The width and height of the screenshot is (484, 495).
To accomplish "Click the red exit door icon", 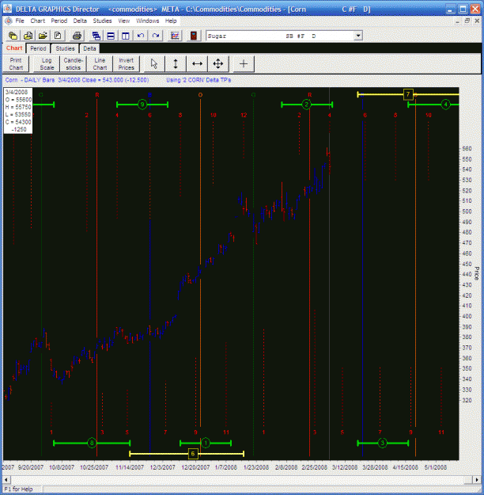I will pos(194,36).
